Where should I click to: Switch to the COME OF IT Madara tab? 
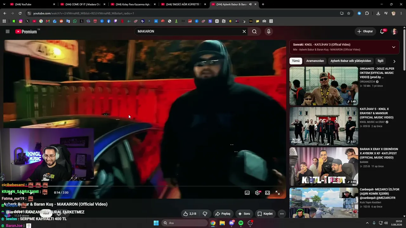82,4
